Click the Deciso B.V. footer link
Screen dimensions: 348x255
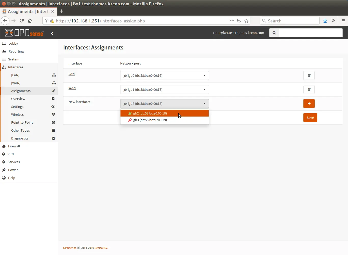(101, 248)
